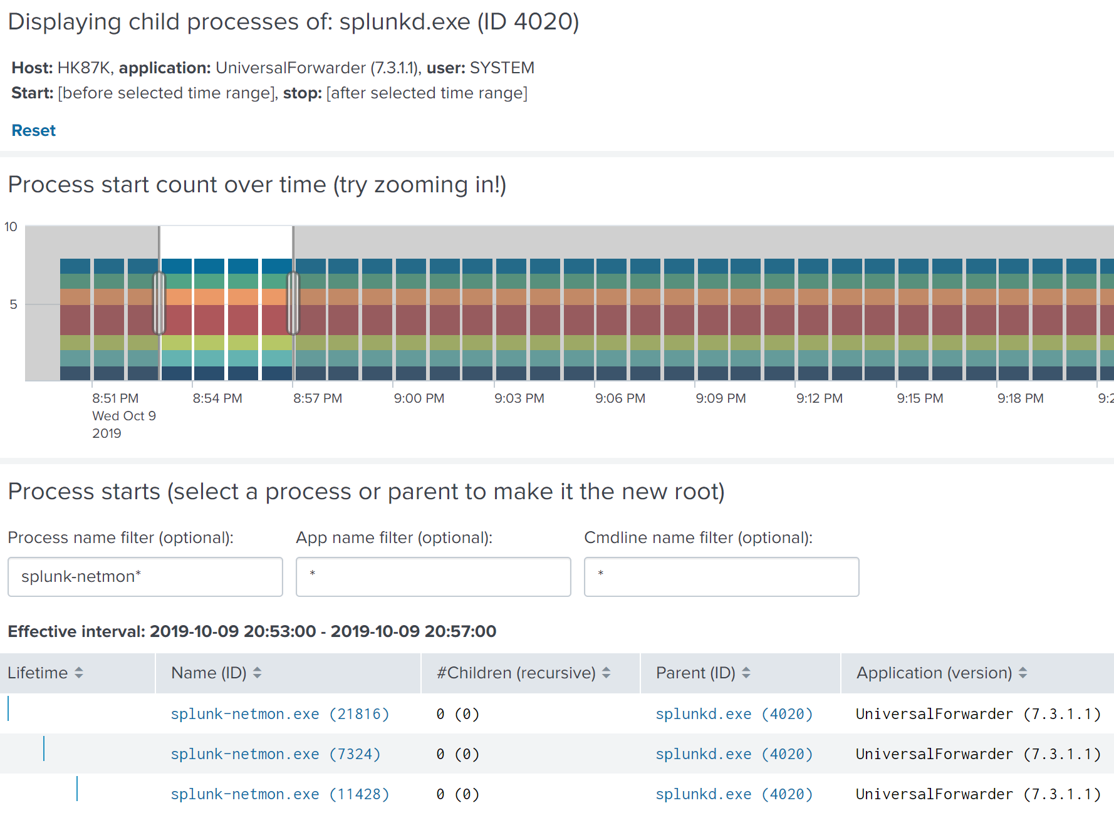The image size is (1114, 813).
Task: Click the chart bar at 9:18 PM
Action: tap(1014, 319)
